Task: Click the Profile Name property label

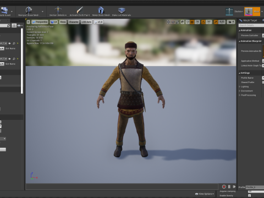Action: coord(247,78)
